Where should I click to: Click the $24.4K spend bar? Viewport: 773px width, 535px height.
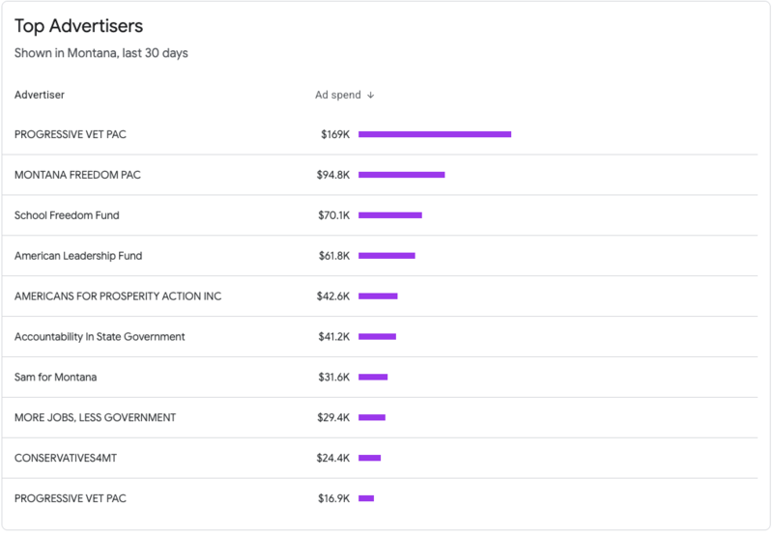[370, 458]
